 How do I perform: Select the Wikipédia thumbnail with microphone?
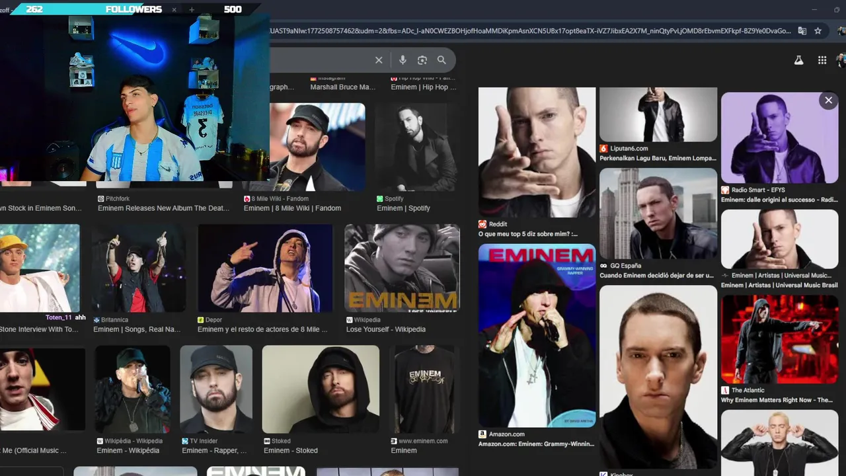(x=132, y=389)
